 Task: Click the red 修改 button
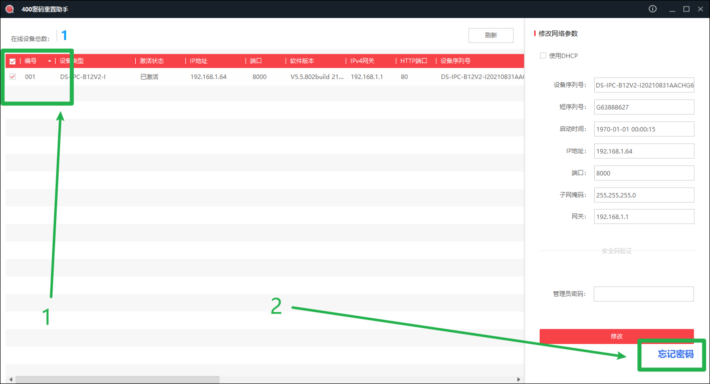[x=617, y=336]
